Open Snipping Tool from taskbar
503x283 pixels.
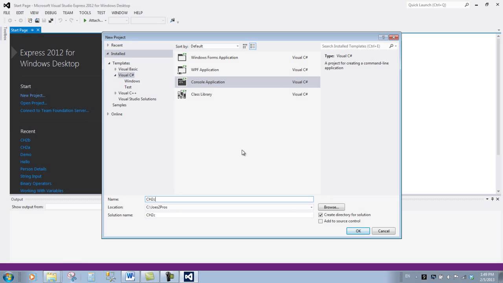pos(72,277)
